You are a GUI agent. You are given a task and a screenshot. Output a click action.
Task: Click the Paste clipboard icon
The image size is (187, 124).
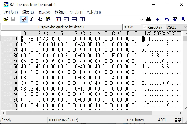(x=48, y=19)
